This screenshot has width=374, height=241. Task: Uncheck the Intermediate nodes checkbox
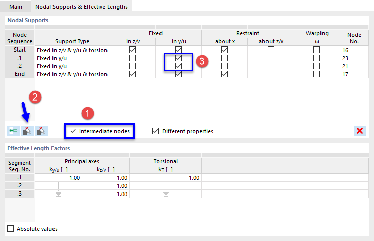[x=73, y=131]
